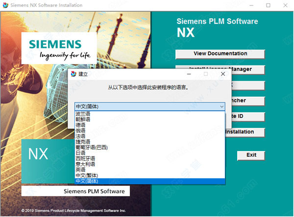Click the View Documentation button
This screenshot has height=217, width=294.
[220, 53]
